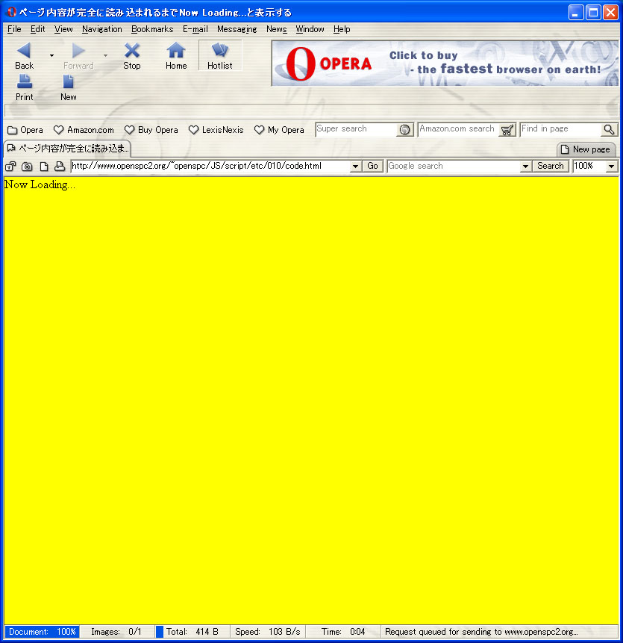
Task: Click the Opera buy banner advertisement
Action: (x=445, y=63)
